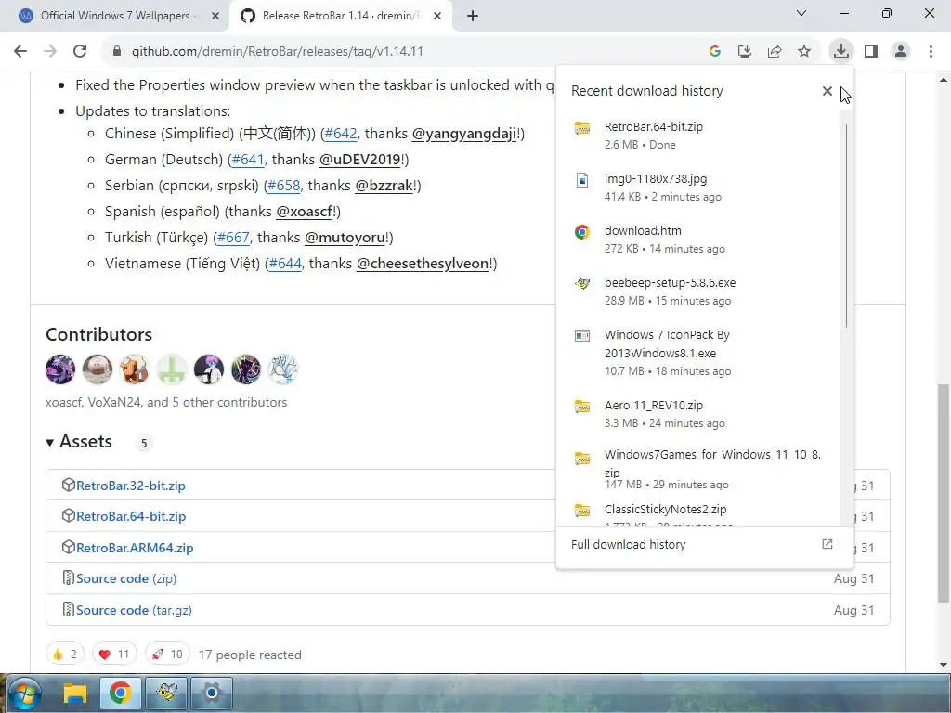951x713 pixels.
Task: Click the second contributor avatar
Action: (97, 369)
